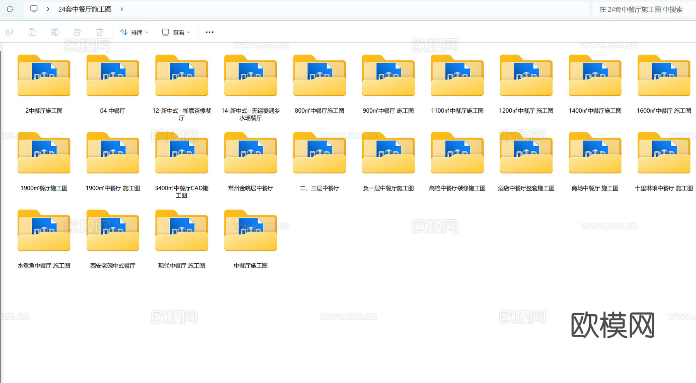Select the 西安老碗中式餐厅 folder icon
Screen dimensions: 696x383
[x=113, y=230]
